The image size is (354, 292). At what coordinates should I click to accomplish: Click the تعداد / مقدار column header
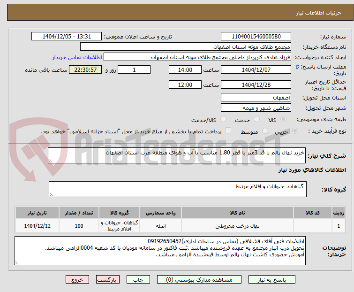pos(79,213)
